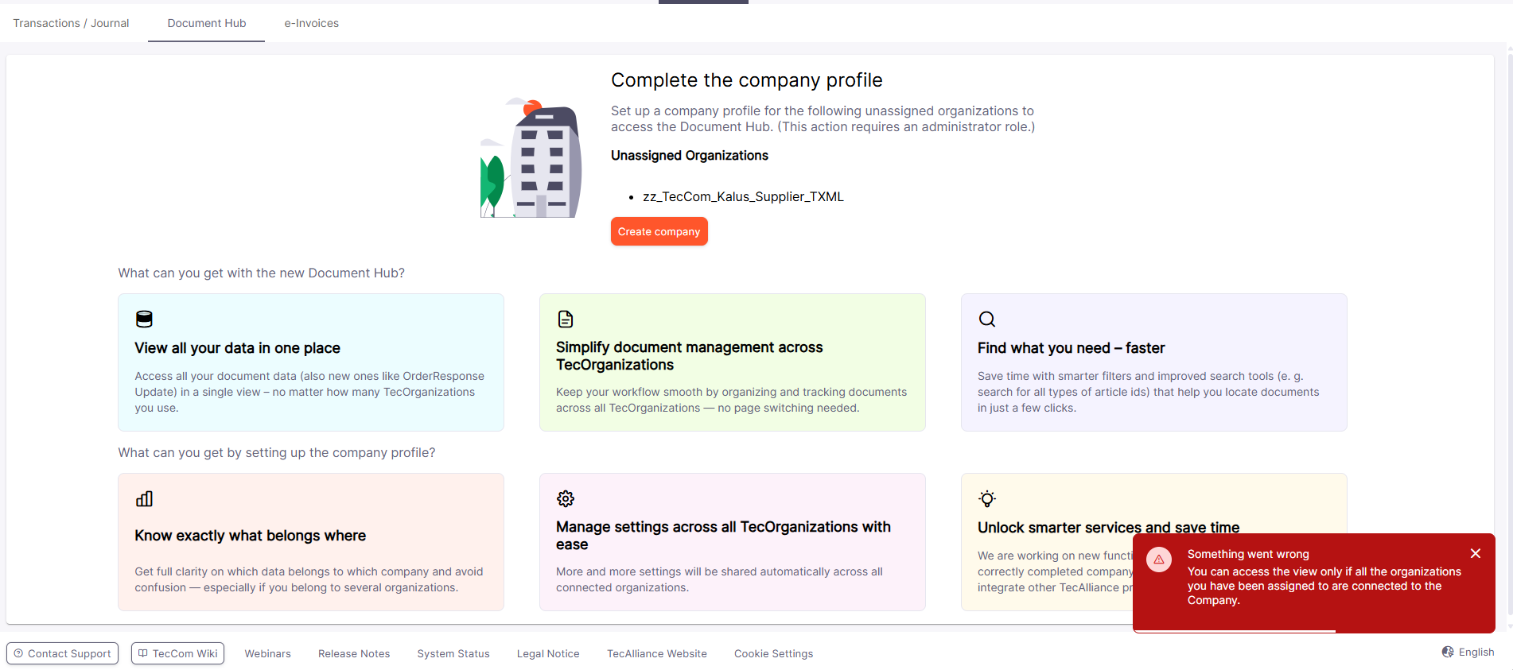Screen dimensions: 1513x670
Task: Click the globe icon beside English
Action: [1448, 652]
